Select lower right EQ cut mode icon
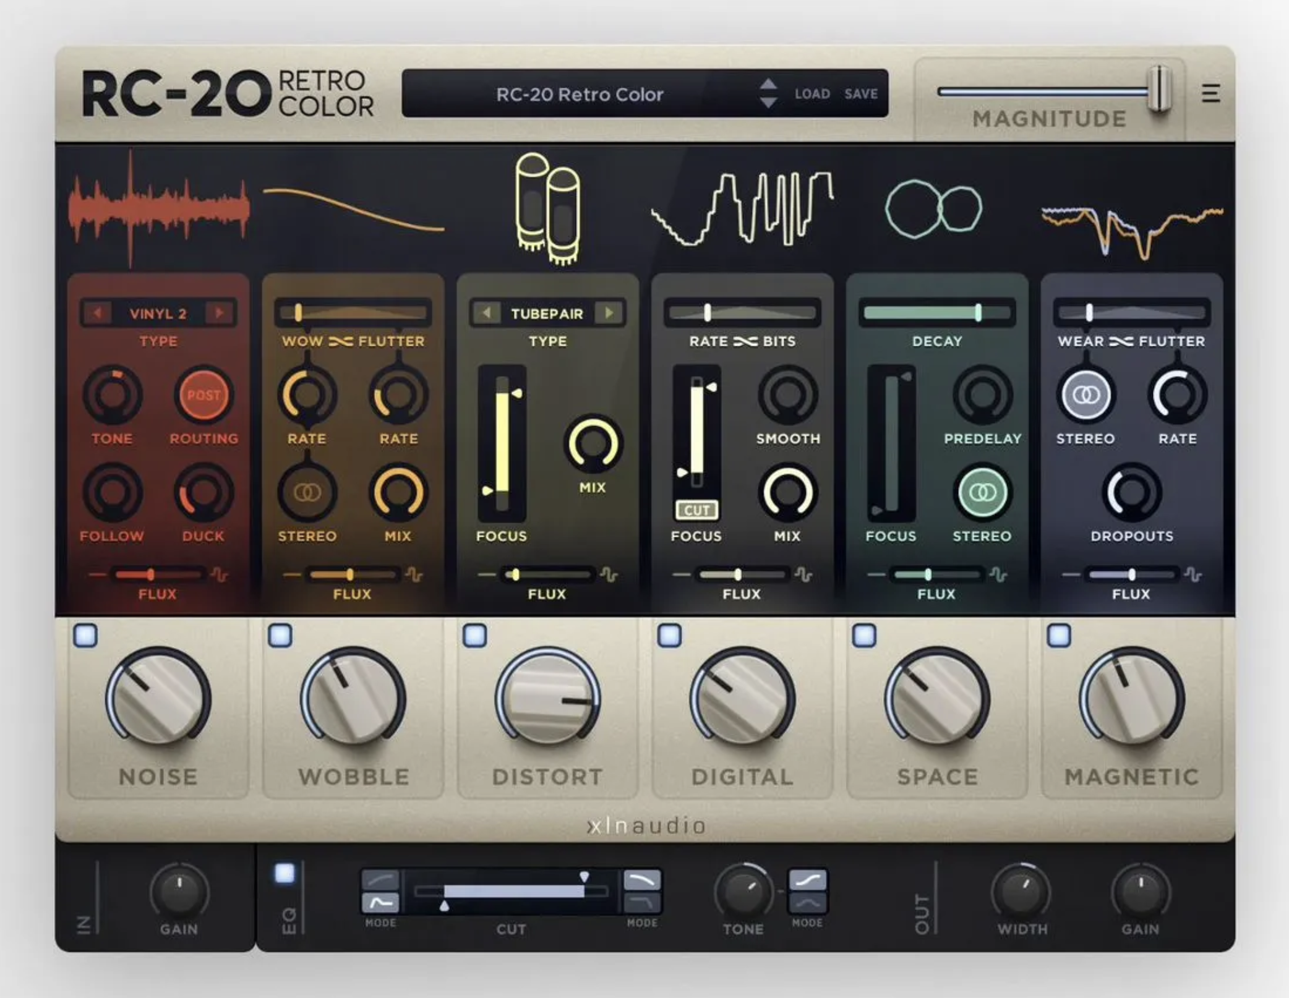This screenshot has width=1289, height=998. [x=642, y=903]
